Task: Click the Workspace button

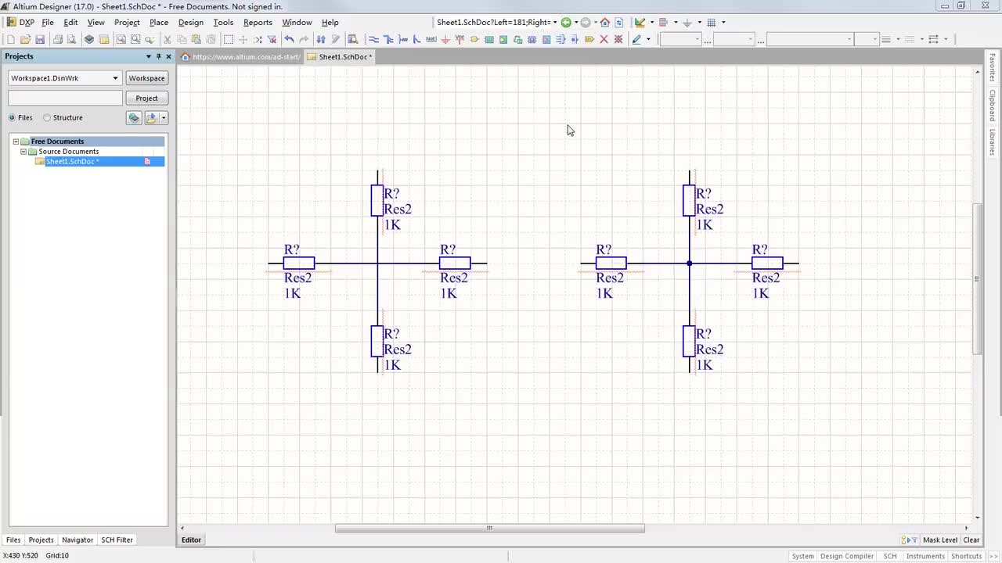Action: click(x=146, y=78)
